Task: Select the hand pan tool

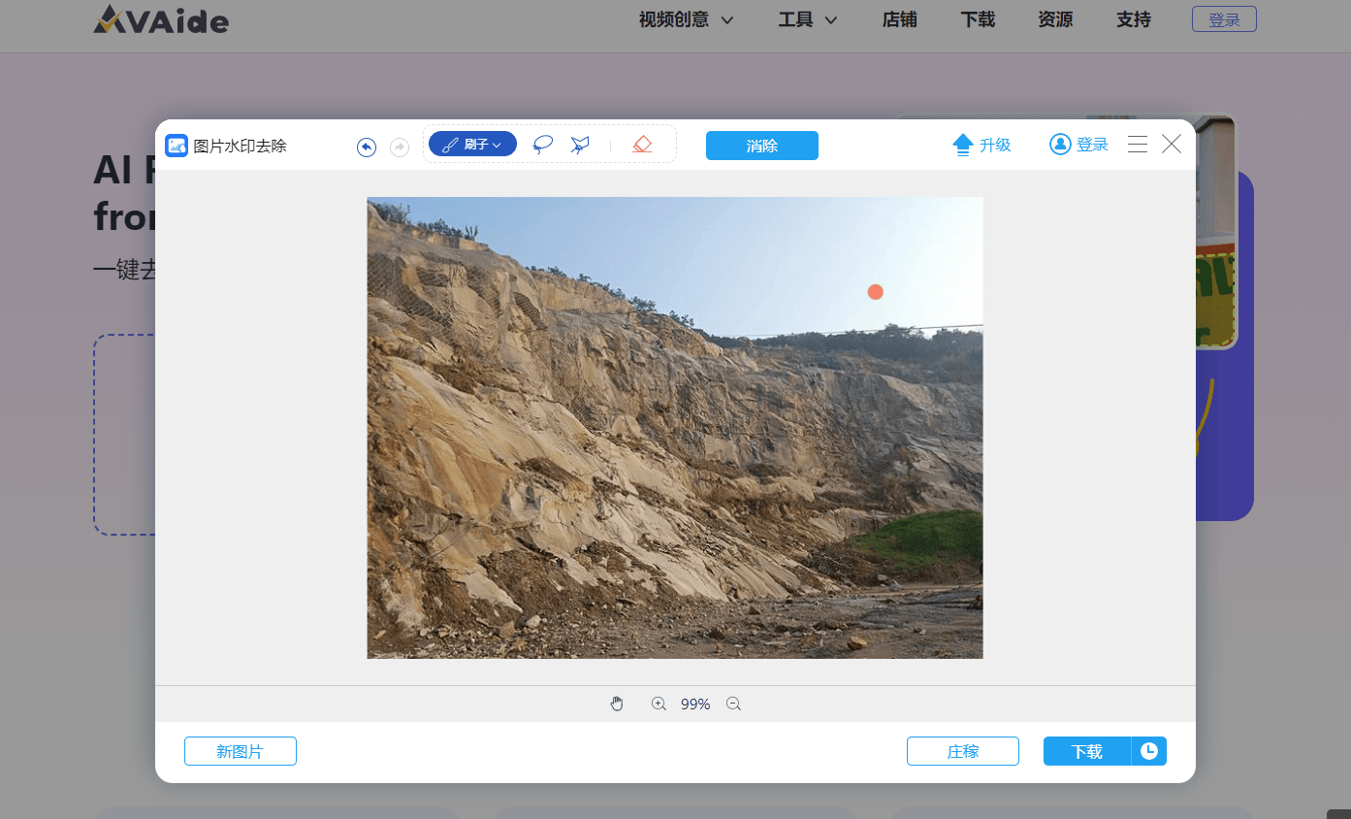Action: coord(617,703)
